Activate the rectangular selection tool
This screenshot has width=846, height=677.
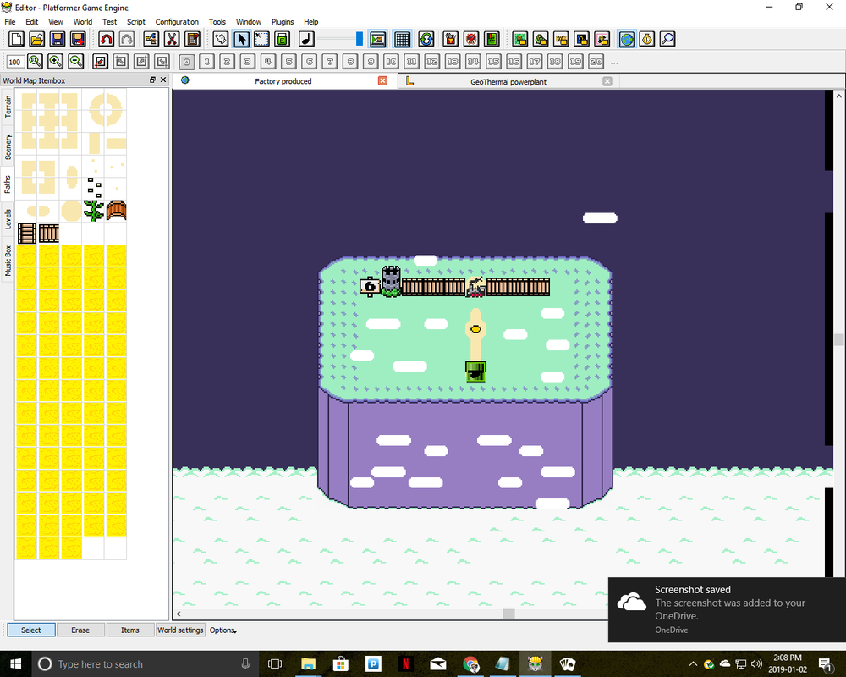point(261,39)
